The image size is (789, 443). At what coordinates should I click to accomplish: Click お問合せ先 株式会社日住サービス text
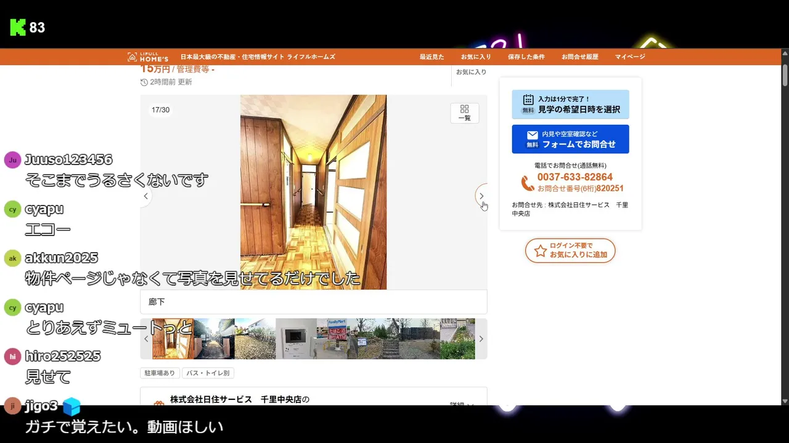570,209
